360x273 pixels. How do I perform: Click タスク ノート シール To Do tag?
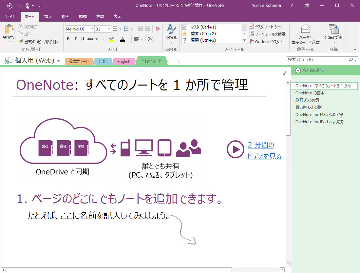click(x=267, y=27)
